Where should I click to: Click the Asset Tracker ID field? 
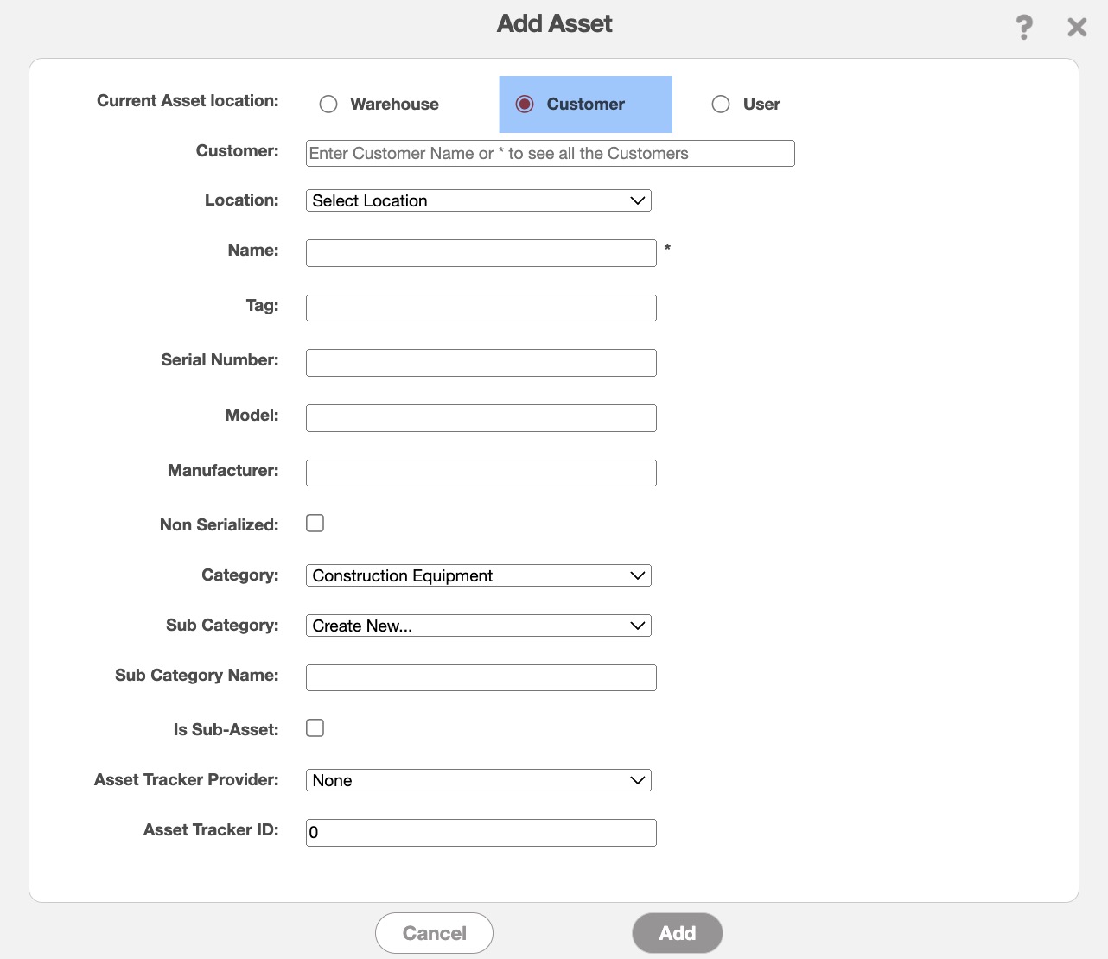[481, 833]
